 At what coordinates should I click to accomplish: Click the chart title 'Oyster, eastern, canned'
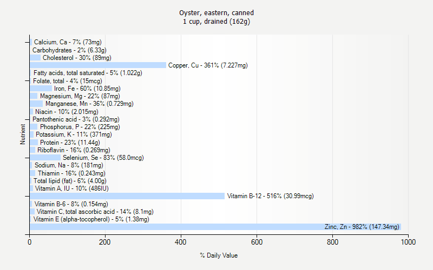[x=216, y=12]
